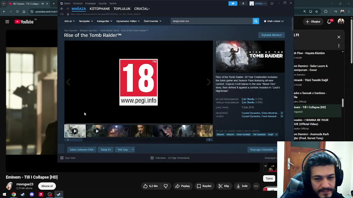353x198 pixels.
Task: Open Steam announcements megaphone icon
Action: (233, 3)
